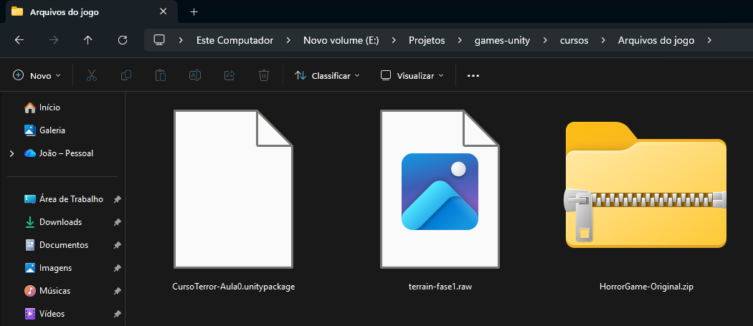Expand chevron after games-unity breadcrumb
Image resolution: width=753 pixels, height=326 pixels.
click(x=545, y=40)
